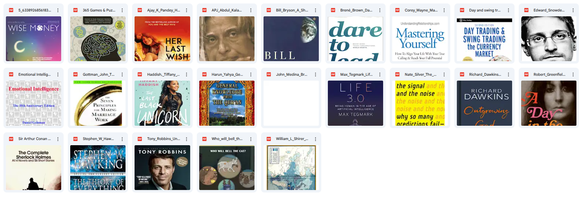Image resolution: width=582 pixels, height=198 pixels.
Task: Open Day Trading & Swing Trading cover
Action: (484, 39)
